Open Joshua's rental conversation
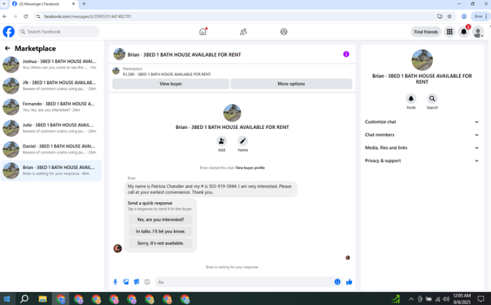This screenshot has height=305, width=491. [x=51, y=64]
